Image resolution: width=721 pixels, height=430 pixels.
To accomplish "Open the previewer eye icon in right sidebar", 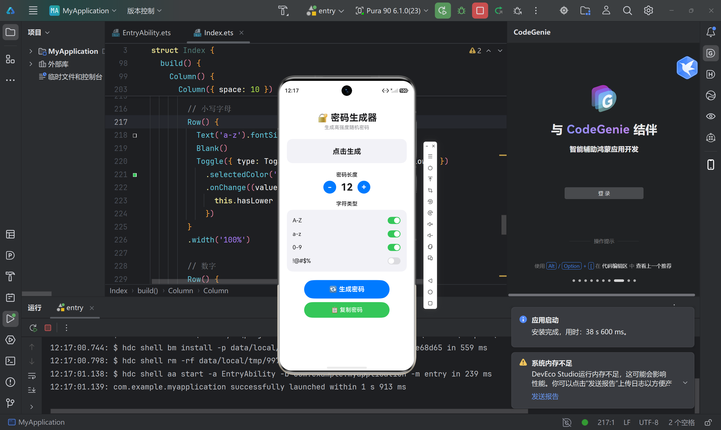I will point(711,117).
